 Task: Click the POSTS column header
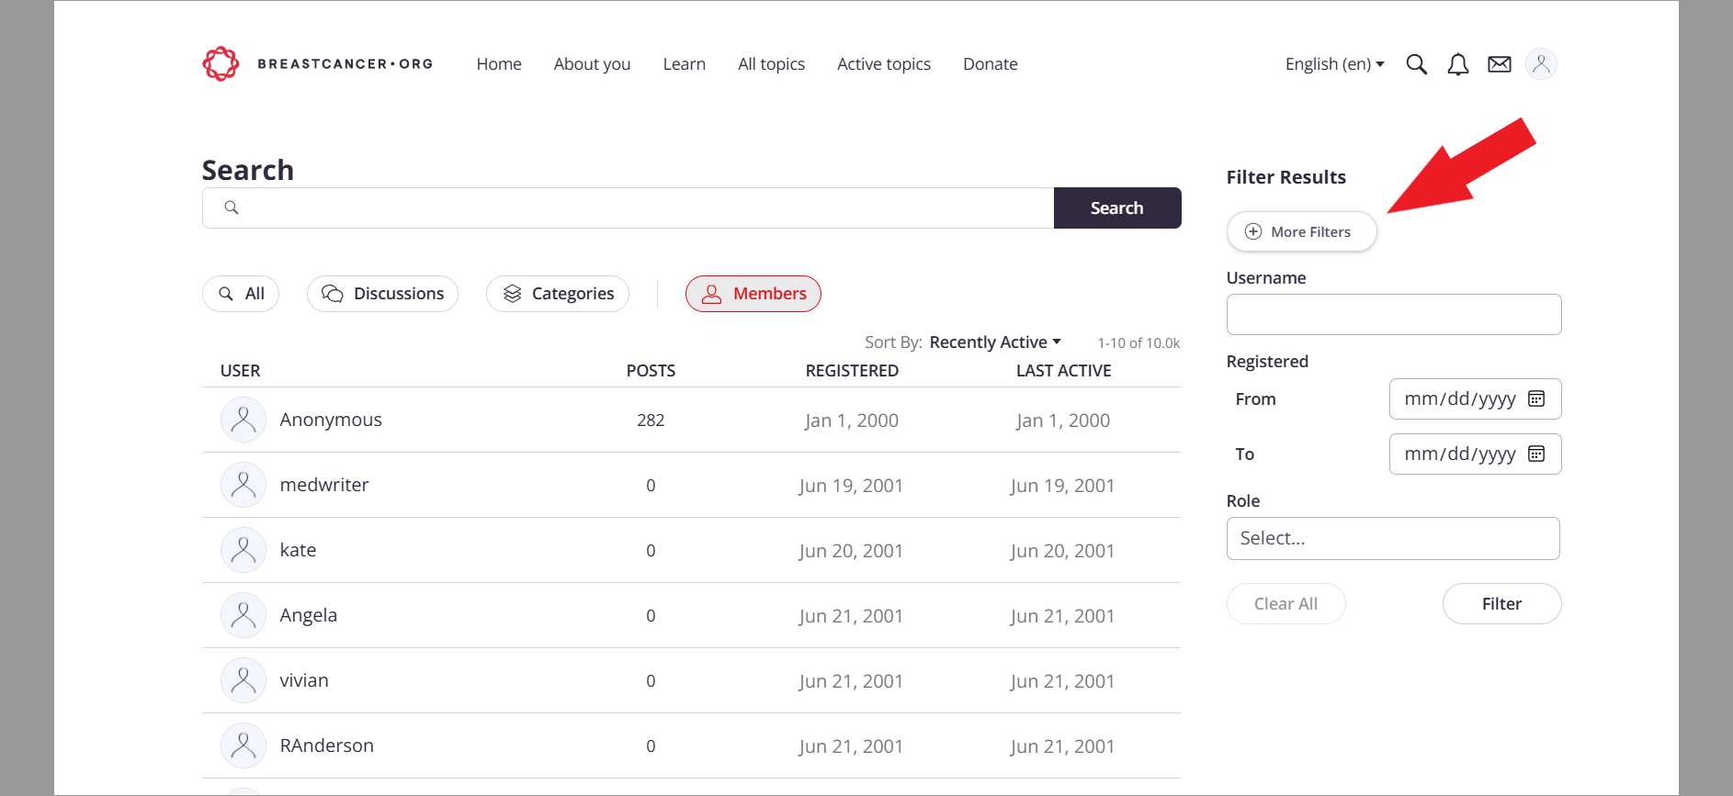tap(651, 371)
